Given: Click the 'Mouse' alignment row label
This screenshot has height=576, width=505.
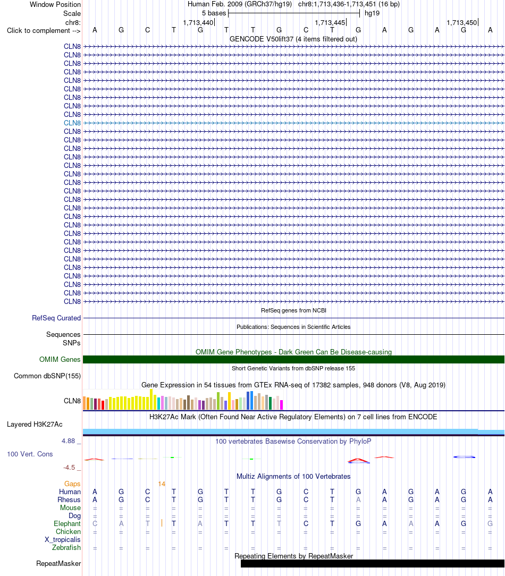Looking at the screenshot, I should click(x=70, y=507).
